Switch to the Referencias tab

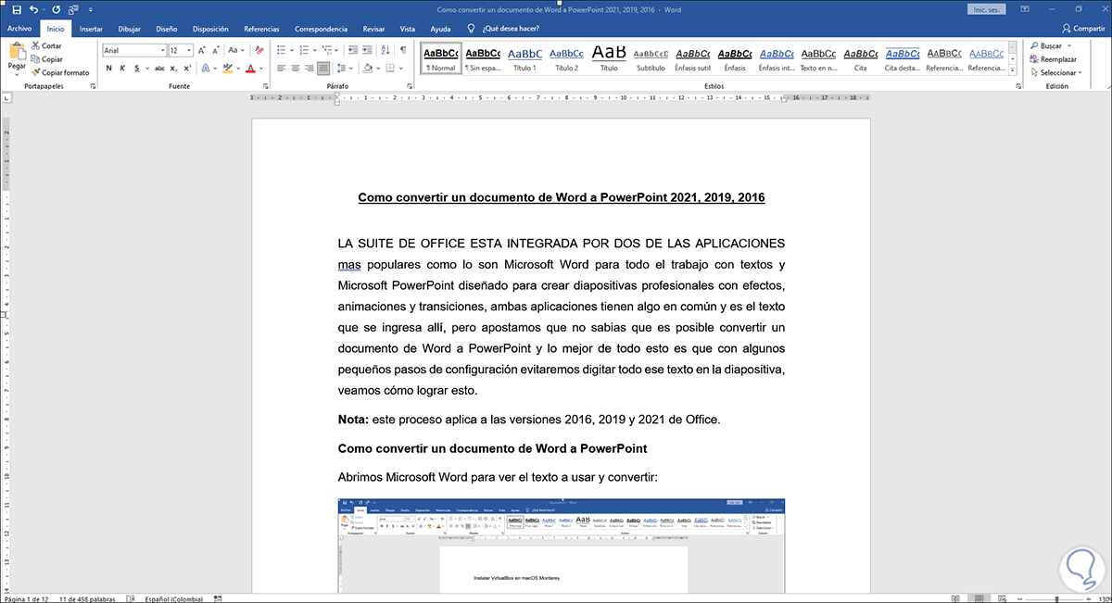click(x=261, y=29)
